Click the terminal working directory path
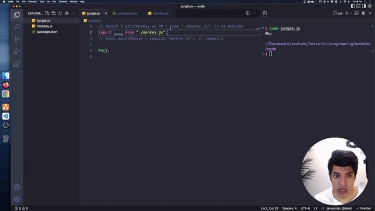Viewport: 375px width, 211px height. coord(318,46)
